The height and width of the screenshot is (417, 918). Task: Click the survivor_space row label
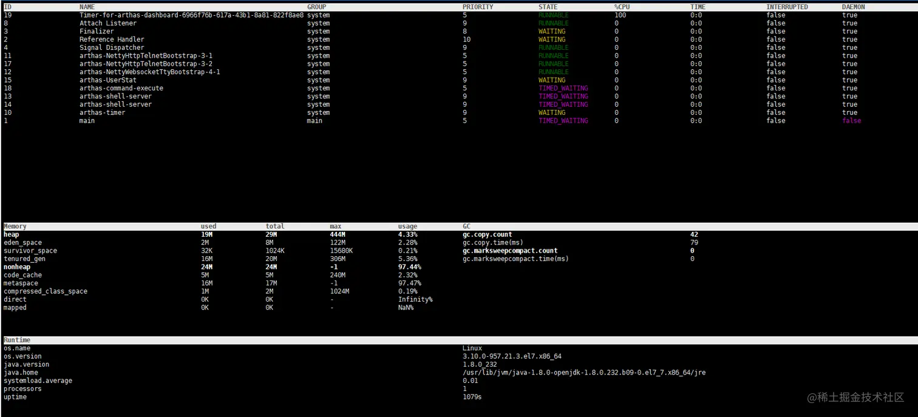(x=30, y=251)
